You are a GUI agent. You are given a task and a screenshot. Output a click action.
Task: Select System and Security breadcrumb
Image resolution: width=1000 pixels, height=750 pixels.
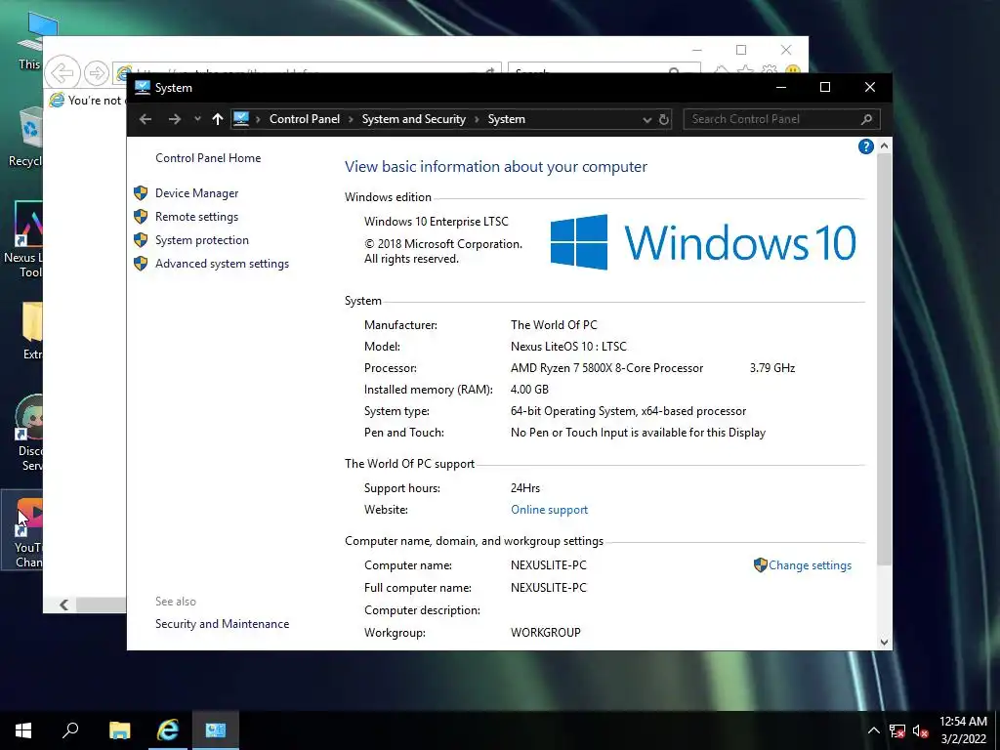pyautogui.click(x=413, y=119)
